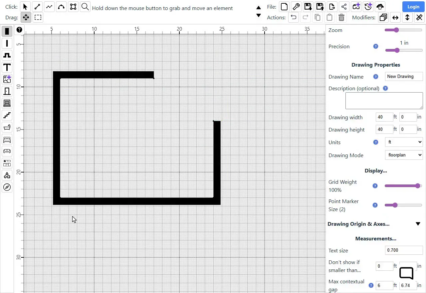Click the Text size field
Image resolution: width=426 pixels, height=293 pixels.
click(404, 250)
